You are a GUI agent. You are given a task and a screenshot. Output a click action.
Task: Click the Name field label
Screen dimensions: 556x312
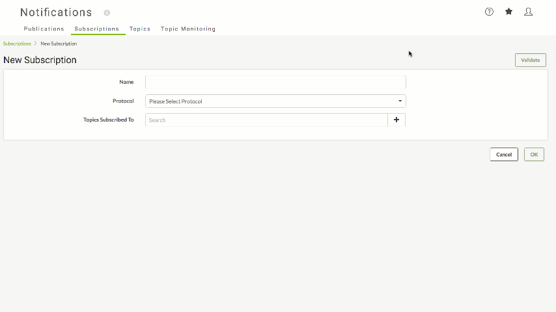pos(126,82)
